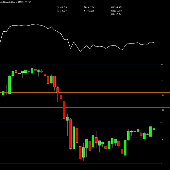The width and height of the screenshot is (170, 170).
Task: Click the close price value C: 41.24
Action: pyautogui.click(x=62, y=11)
